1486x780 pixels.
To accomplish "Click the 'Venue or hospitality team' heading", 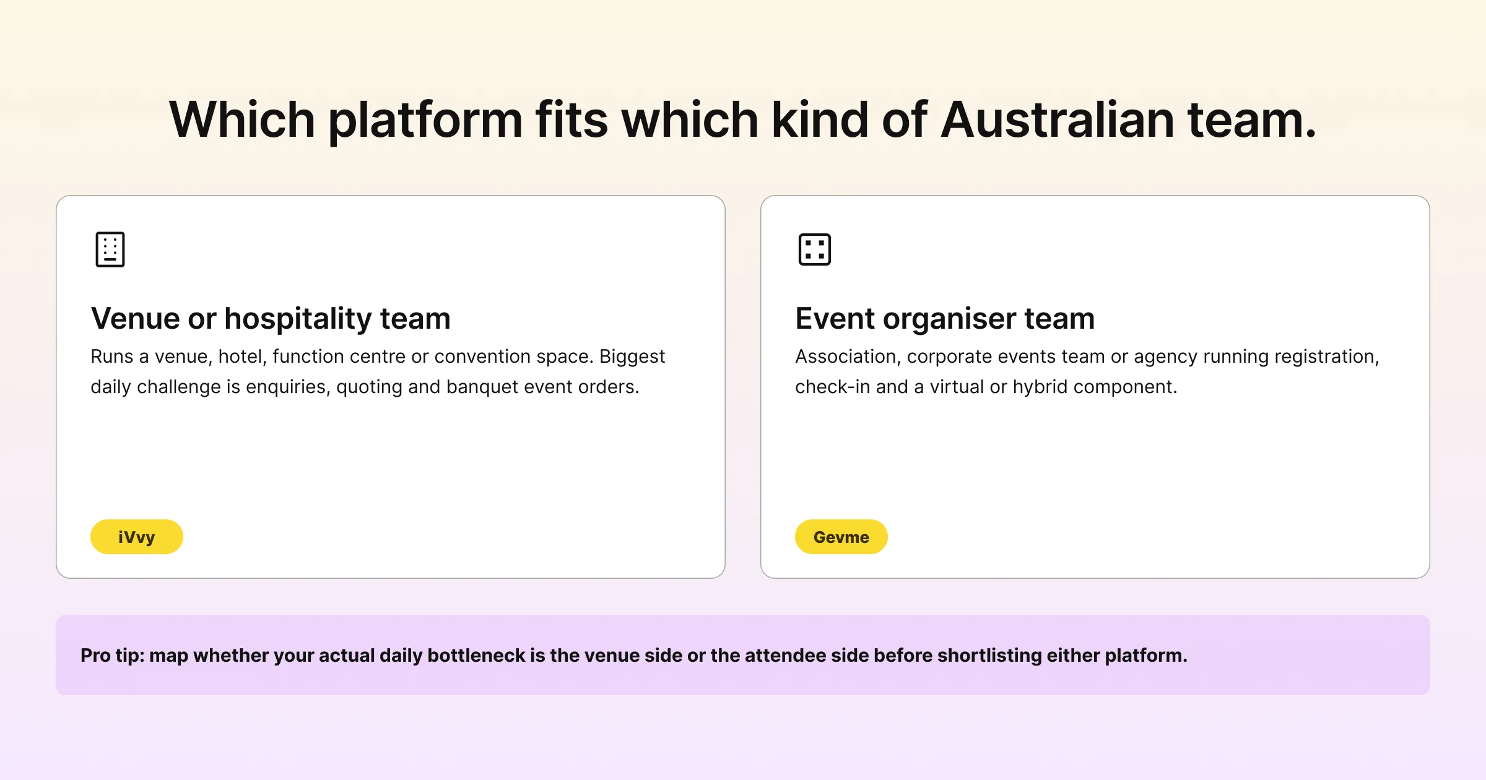I will 271,318.
